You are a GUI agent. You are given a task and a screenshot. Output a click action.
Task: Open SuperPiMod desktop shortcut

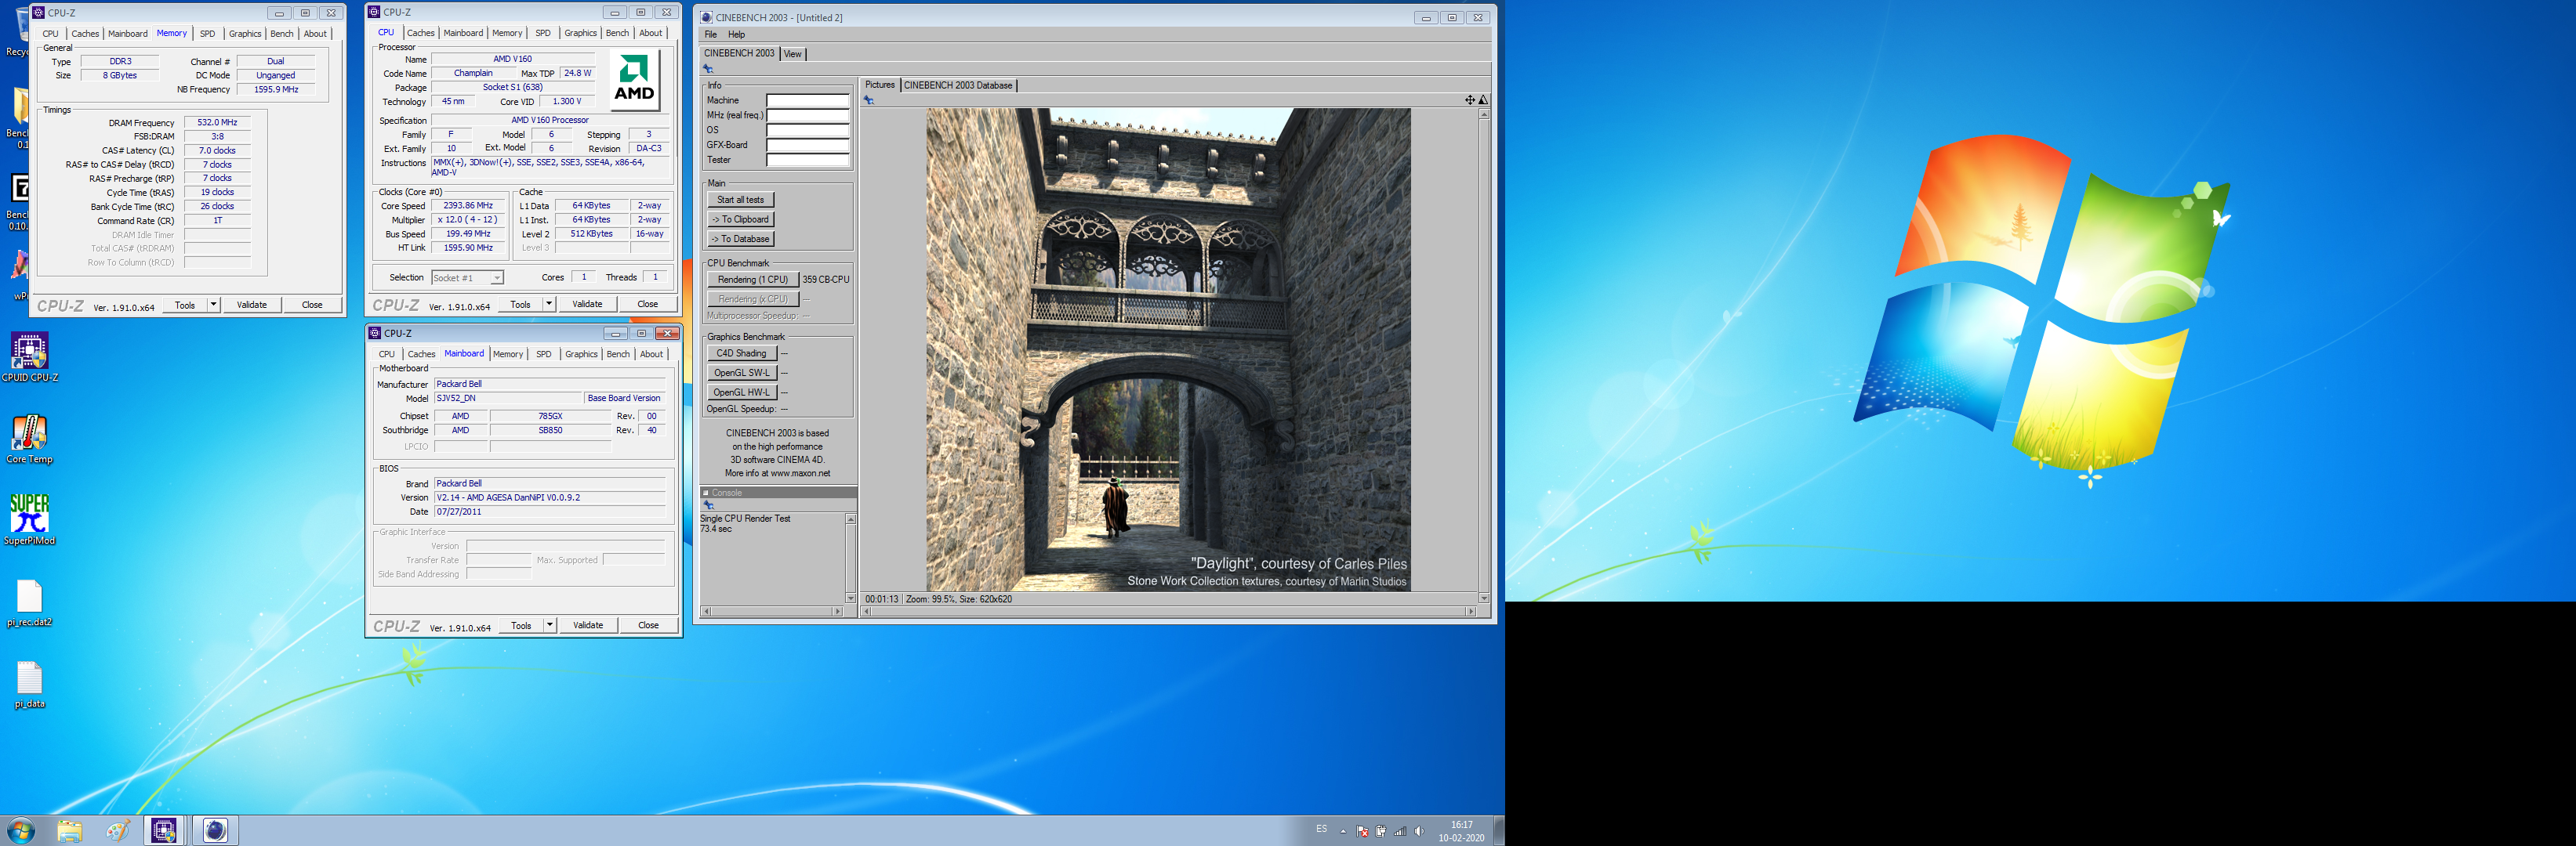29,519
